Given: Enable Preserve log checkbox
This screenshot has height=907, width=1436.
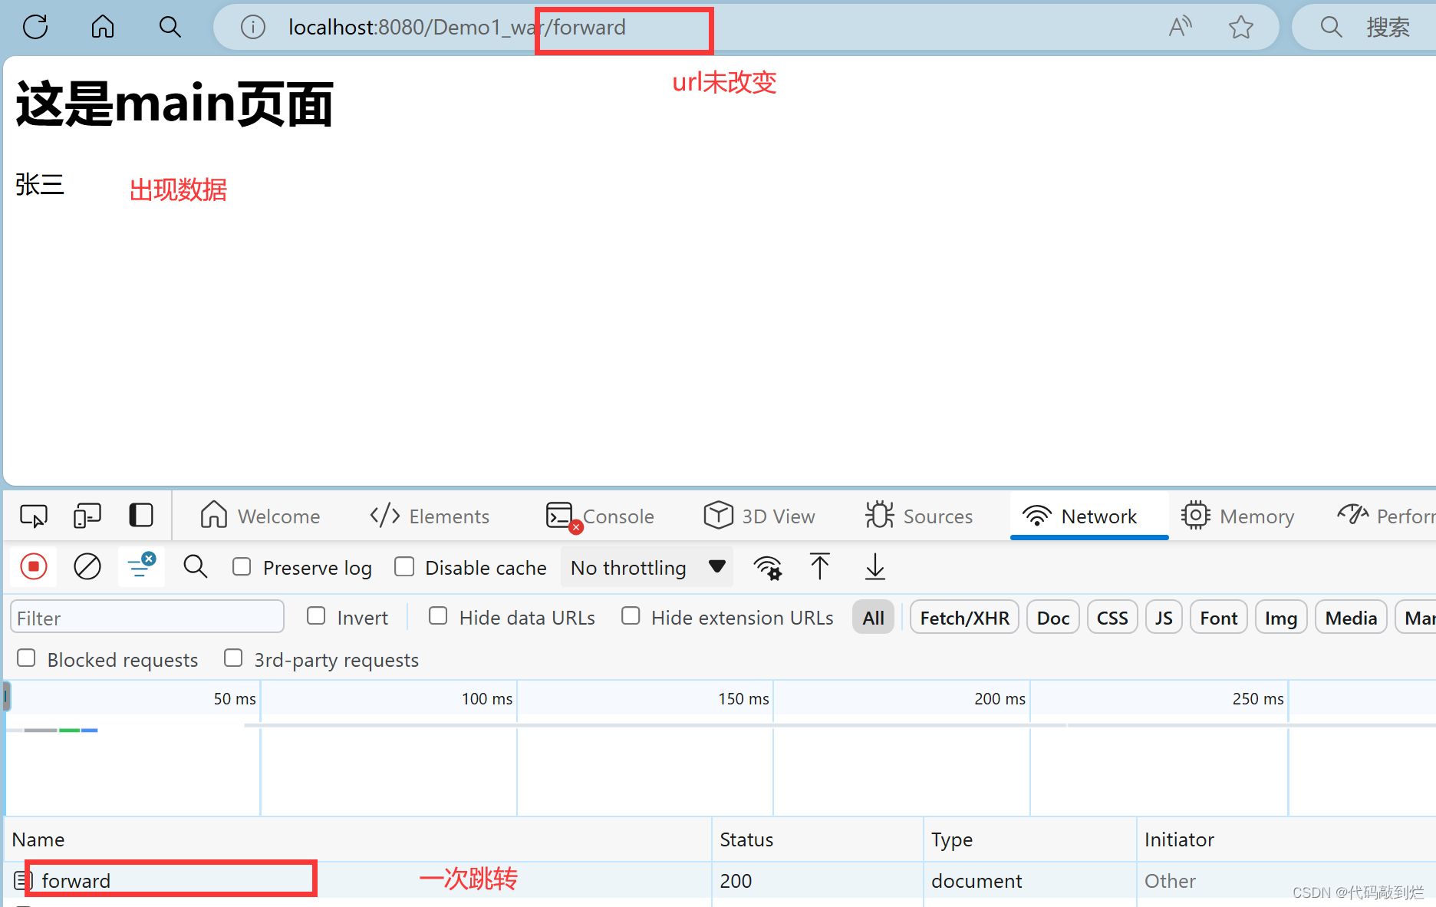Looking at the screenshot, I should pos(242,567).
